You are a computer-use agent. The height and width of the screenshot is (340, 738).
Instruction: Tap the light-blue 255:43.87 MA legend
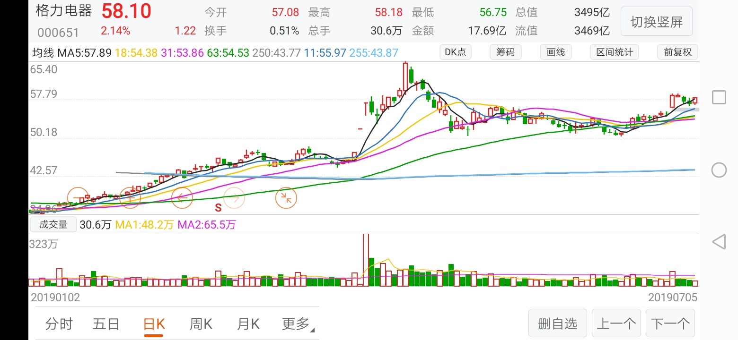coord(374,52)
